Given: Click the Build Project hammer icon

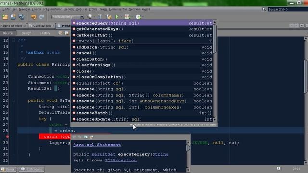Looking at the screenshot, I should coord(100,17).
